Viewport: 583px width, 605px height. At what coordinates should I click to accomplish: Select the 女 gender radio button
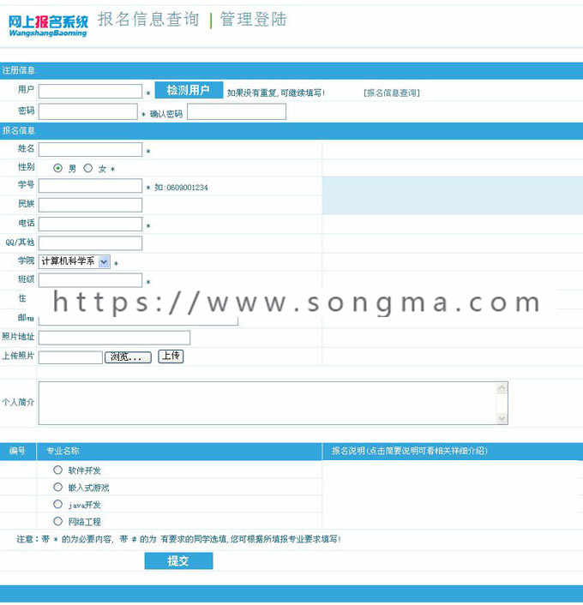click(88, 168)
